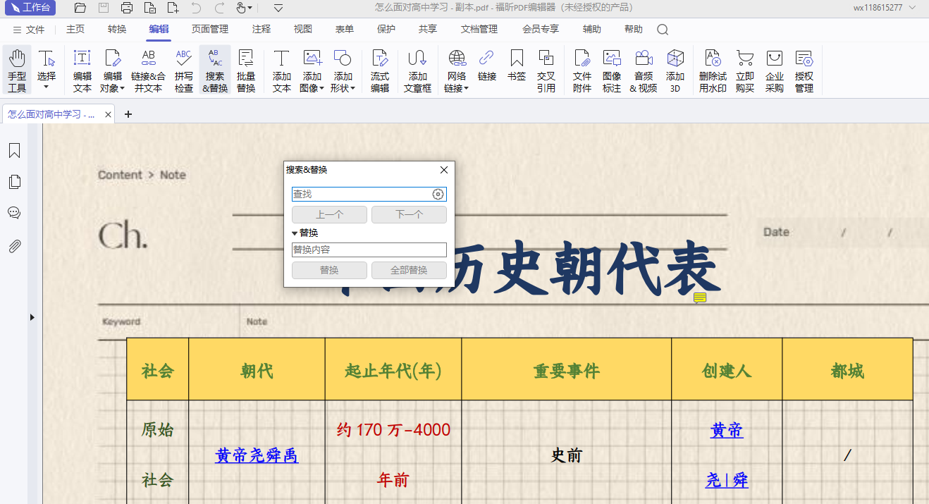
Task: Expand the left navigation panel arrow
Action: pos(32,318)
